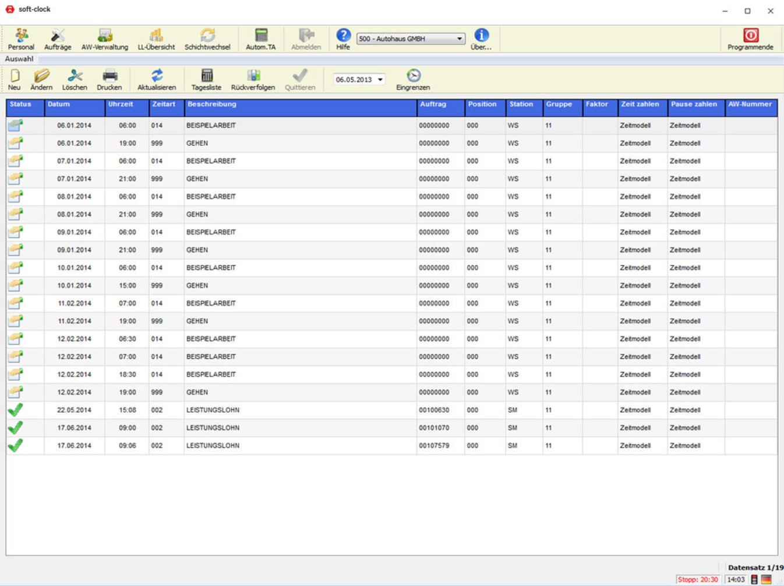784x586 pixels.
Task: Click the 15:00 time cell
Action: click(x=128, y=286)
